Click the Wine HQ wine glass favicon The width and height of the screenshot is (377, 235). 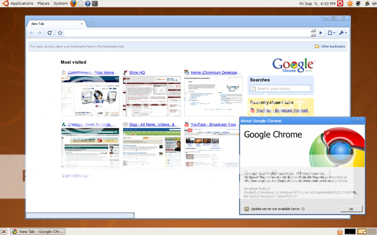[125, 72]
